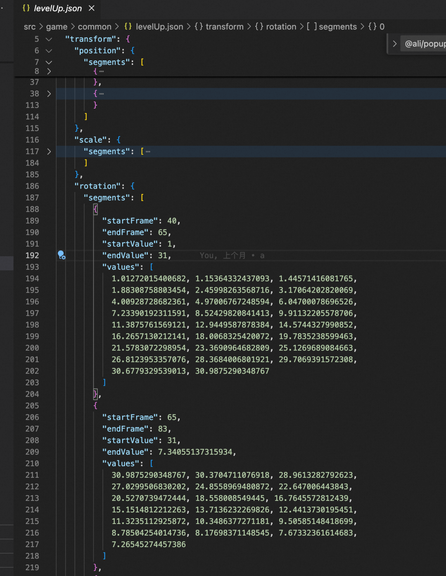Click the JSON file icon in the tab
This screenshot has height=576, width=446.
tap(26, 8)
